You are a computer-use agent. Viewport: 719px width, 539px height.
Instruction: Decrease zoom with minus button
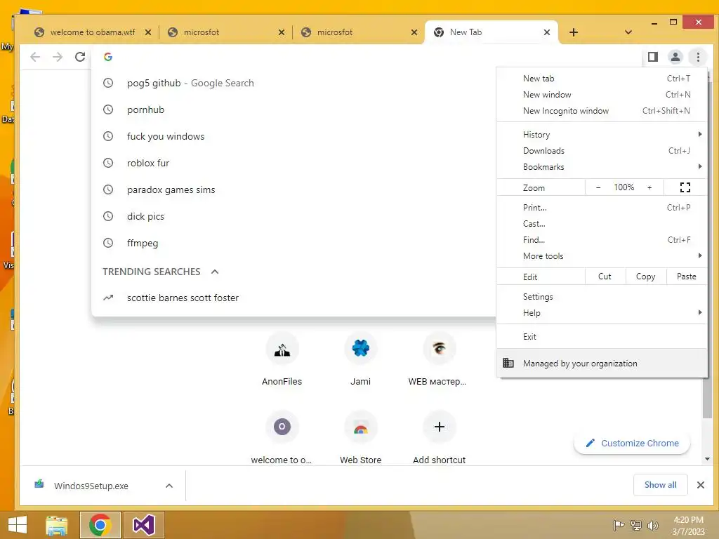[x=598, y=187]
